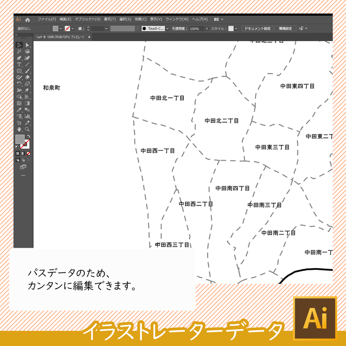Viewport: 346px width, 346px height.
Task: Select the Artboard tool
Action: click(x=19, y=123)
